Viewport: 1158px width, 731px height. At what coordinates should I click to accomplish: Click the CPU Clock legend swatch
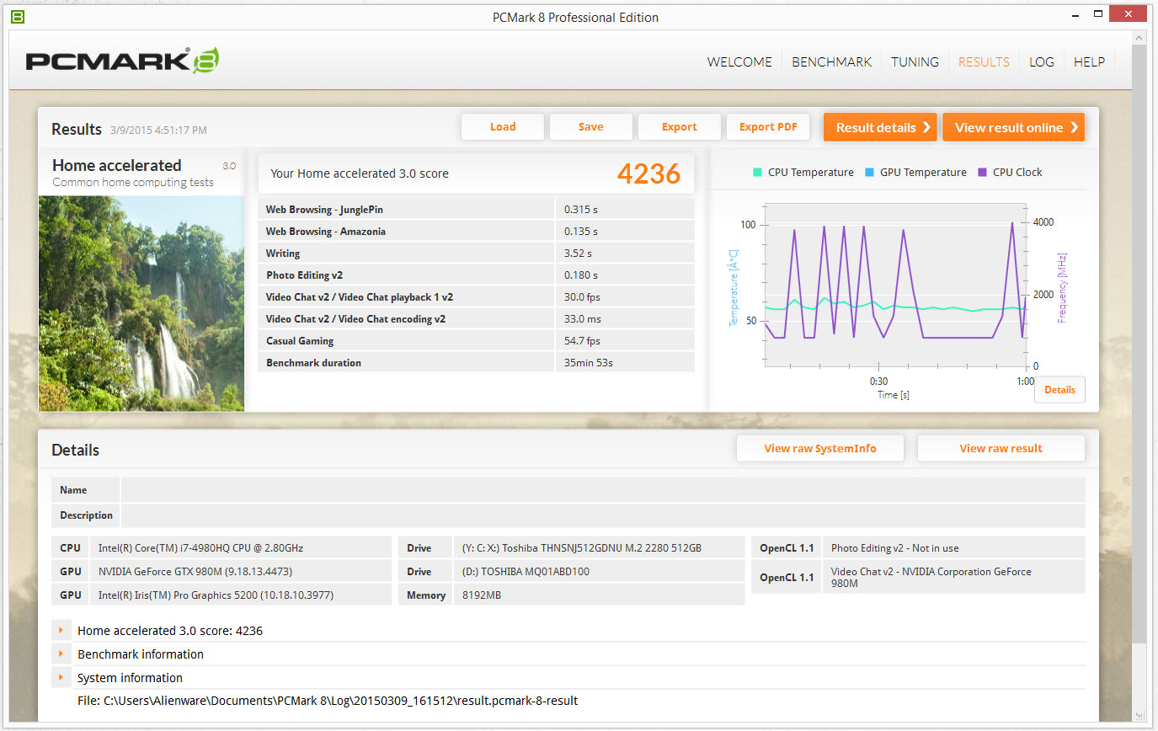tap(982, 173)
